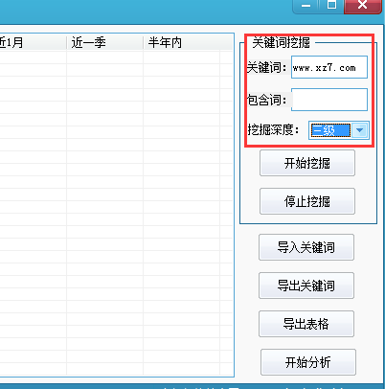Screen dimensions: 385x389
Task: Maximize the window using the title bar icon
Action: (331, 6)
